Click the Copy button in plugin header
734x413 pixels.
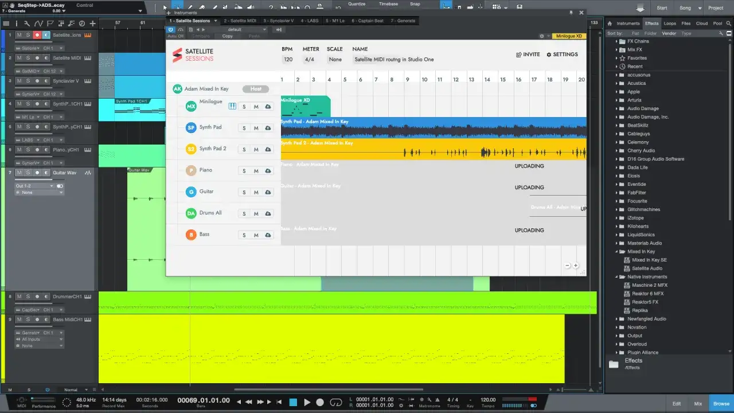[228, 36]
